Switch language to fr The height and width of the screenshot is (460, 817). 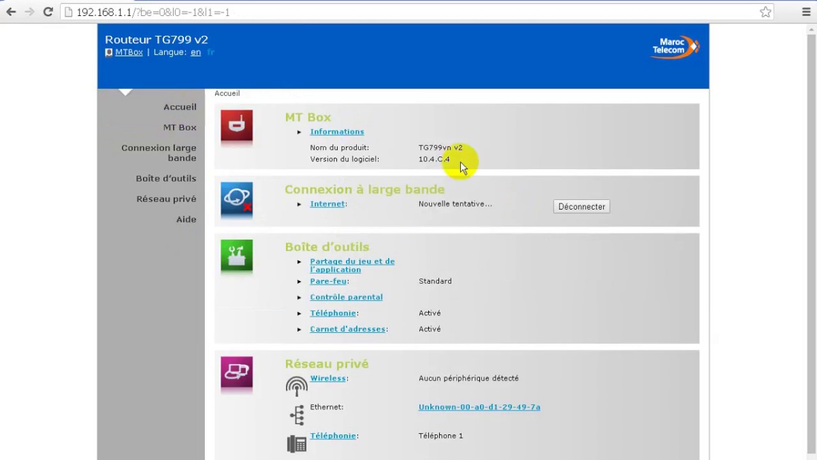211,52
